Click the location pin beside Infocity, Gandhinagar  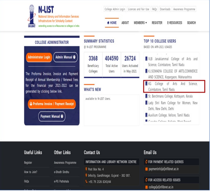[86, 175]
